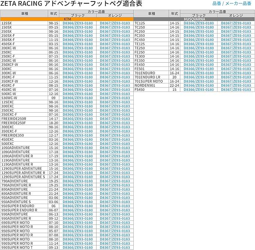
Task: Click the FS450 black part number
Action: coord(199,90)
